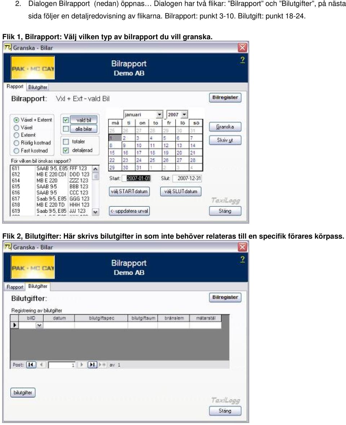Open the year dropdown showing 2007
346x425 pixels.
click(x=185, y=115)
